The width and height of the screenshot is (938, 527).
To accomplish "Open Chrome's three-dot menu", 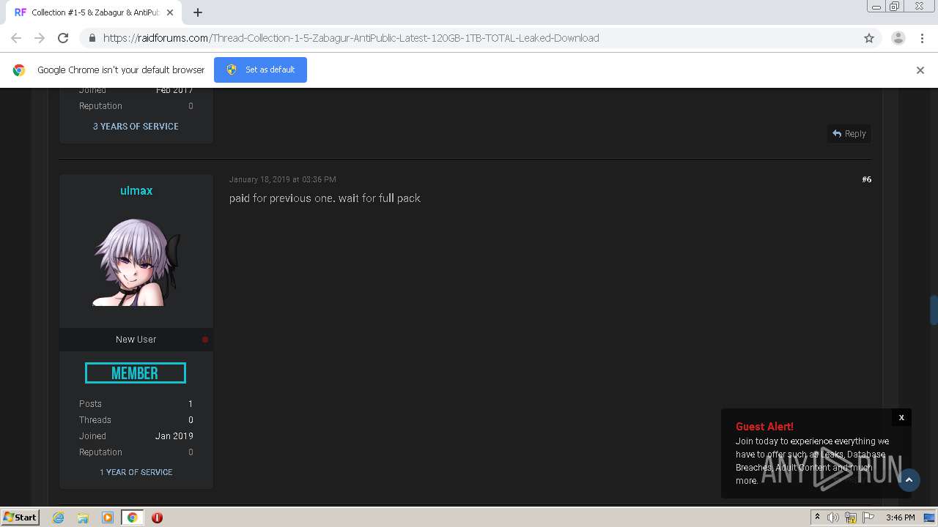I will point(922,38).
